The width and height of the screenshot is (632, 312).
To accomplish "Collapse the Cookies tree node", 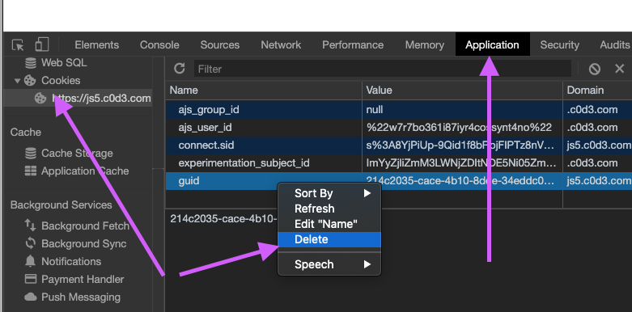I will click(x=17, y=81).
